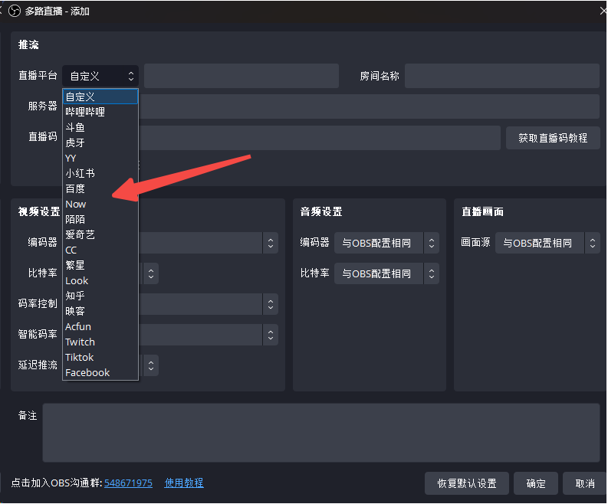The image size is (608, 504).
Task: Pick 百度 from the platform list
Action: [x=100, y=188]
